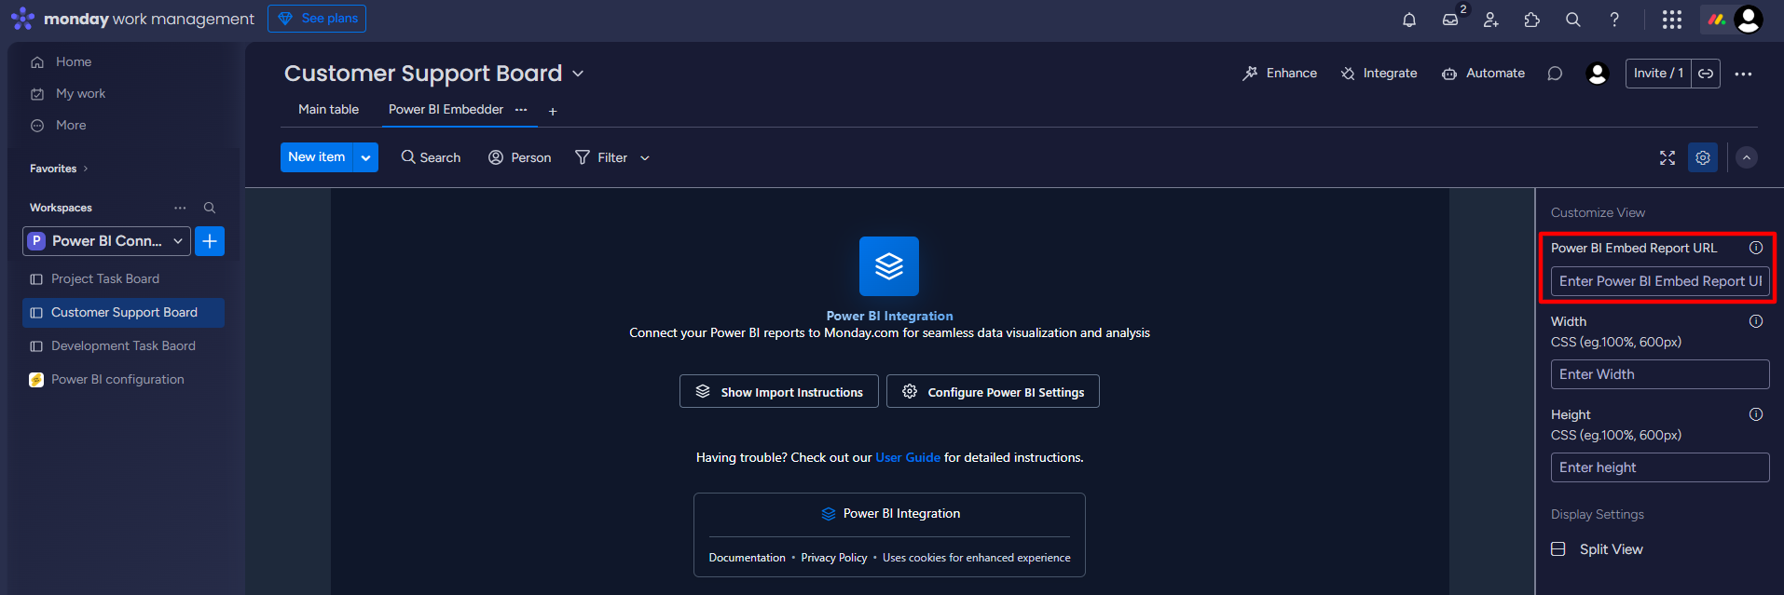
Task: Click the Power BI Integration layers logo
Action: [x=889, y=266]
